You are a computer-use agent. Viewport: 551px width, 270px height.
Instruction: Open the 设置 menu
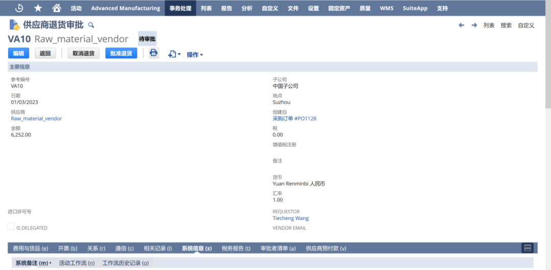tap(313, 8)
